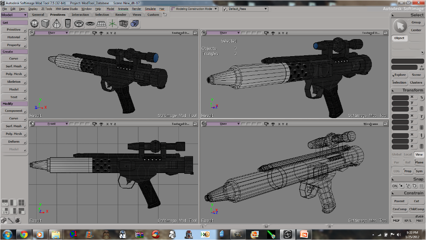
Task: Click the Clusters button
Action: pyautogui.click(x=416, y=82)
